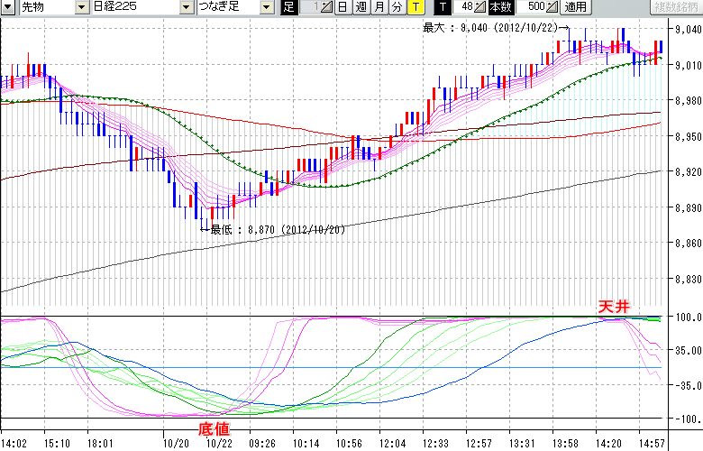Select the 月 (monthly) timeframe button
Screen dimensions: 703x451
pos(379,7)
